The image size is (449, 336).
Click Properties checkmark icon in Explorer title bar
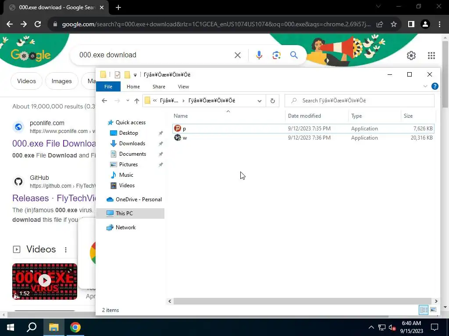tap(118, 74)
